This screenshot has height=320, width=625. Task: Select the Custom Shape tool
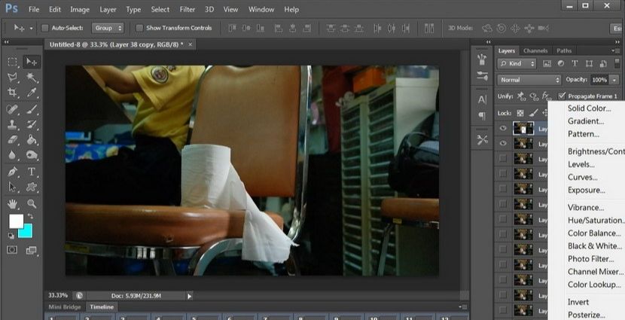pos(32,187)
